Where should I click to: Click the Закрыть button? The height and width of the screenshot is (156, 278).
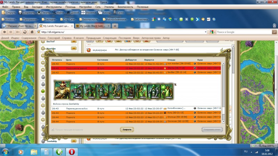[127, 129]
